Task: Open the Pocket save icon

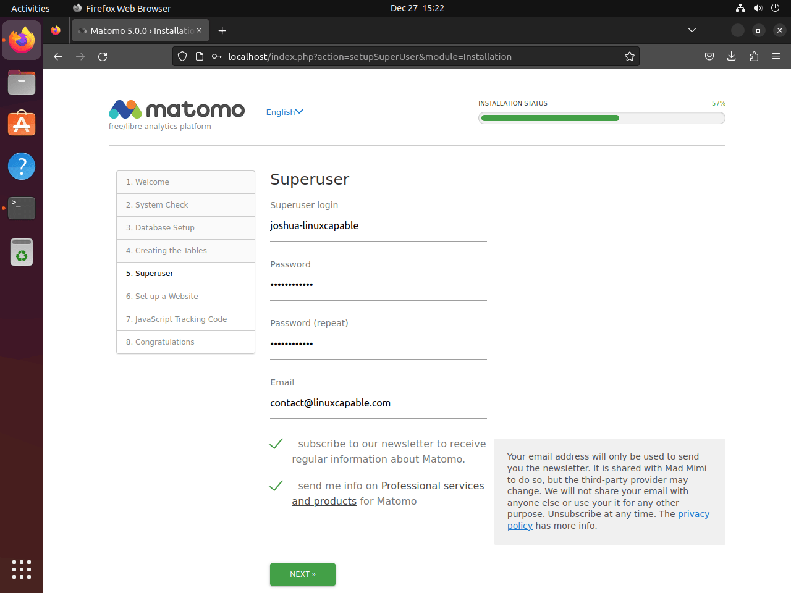Action: pos(709,56)
